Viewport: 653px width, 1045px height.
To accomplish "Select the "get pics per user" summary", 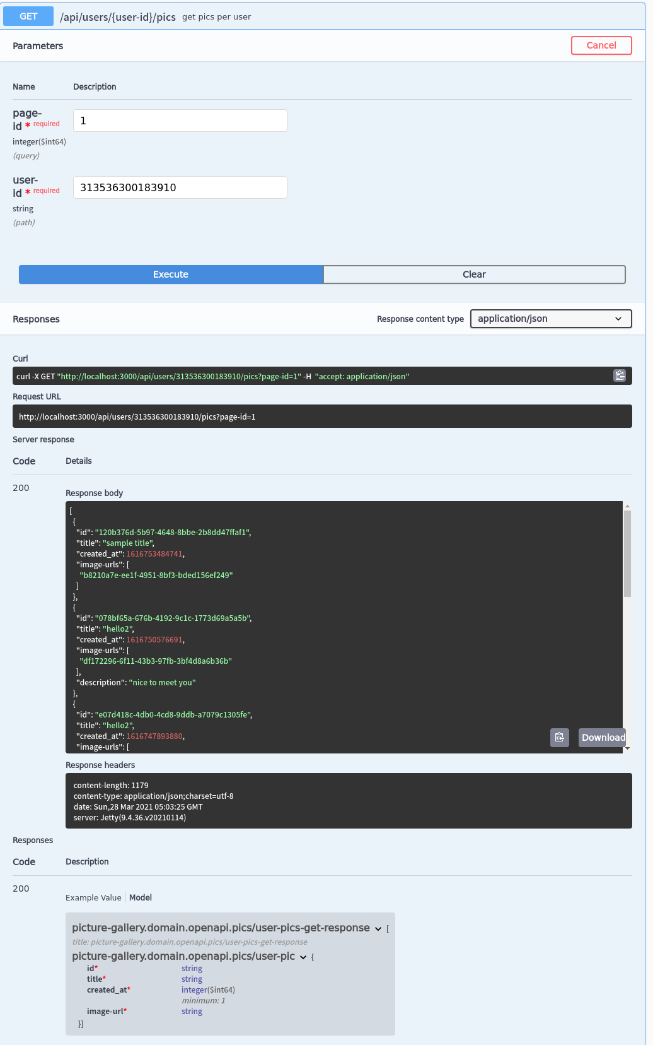I will coord(216,17).
